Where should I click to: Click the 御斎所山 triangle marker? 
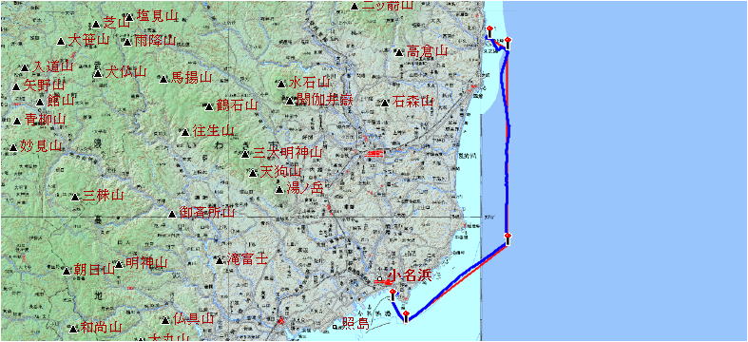(172, 214)
